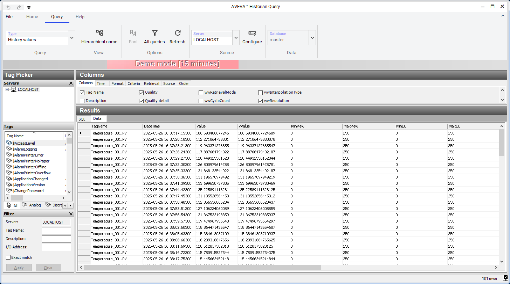
Task: Click the Refresh icon
Action: tap(178, 33)
